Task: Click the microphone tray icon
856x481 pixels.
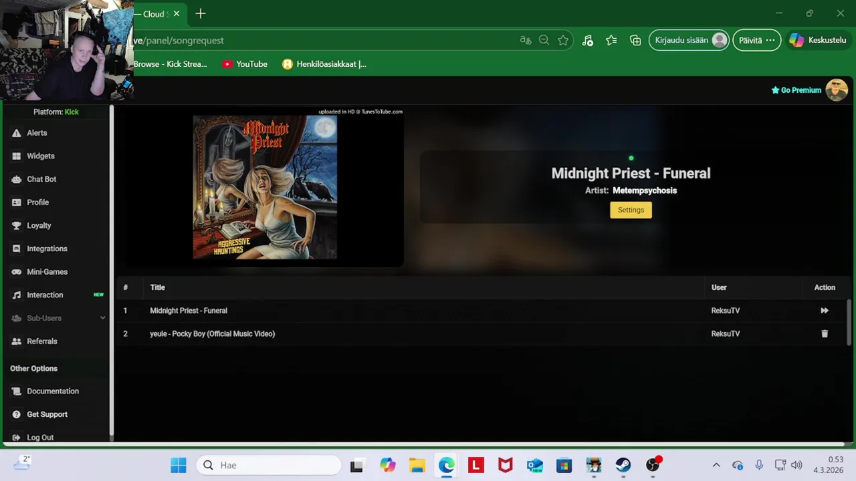Action: [x=759, y=465]
